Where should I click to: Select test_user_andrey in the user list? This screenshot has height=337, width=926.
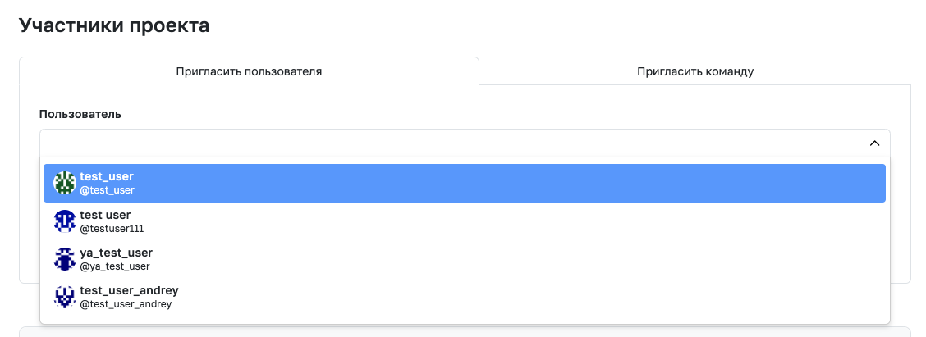pos(465,297)
